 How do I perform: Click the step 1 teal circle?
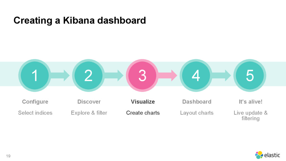click(35, 75)
